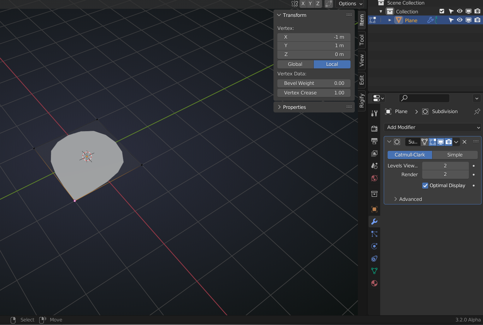The width and height of the screenshot is (483, 325).
Task: Click the Plane mesh object icon in outliner
Action: pos(399,20)
